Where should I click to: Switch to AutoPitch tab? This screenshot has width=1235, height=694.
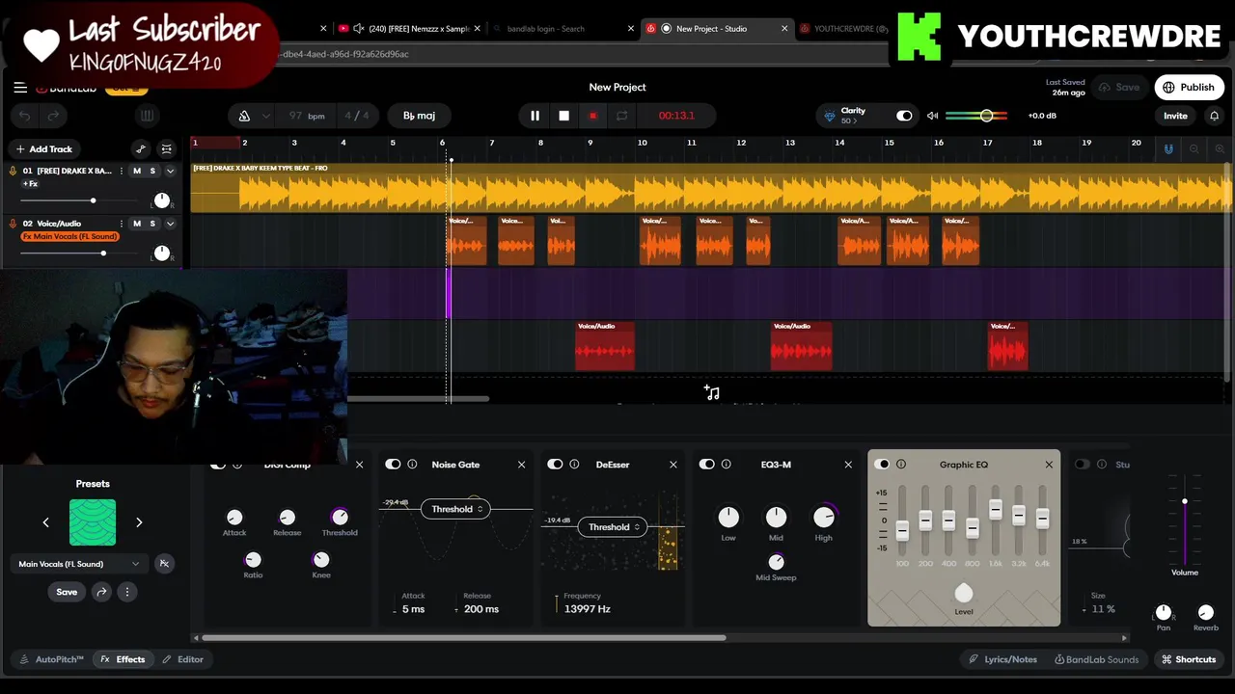(x=52, y=659)
